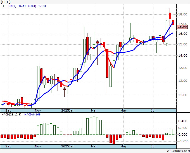Click Mar on the price chart date axis
190x153 pixels.
click(x=94, y=110)
